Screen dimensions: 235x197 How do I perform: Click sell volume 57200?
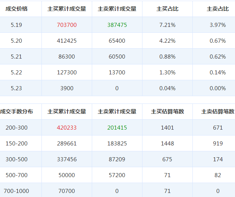click(x=117, y=175)
